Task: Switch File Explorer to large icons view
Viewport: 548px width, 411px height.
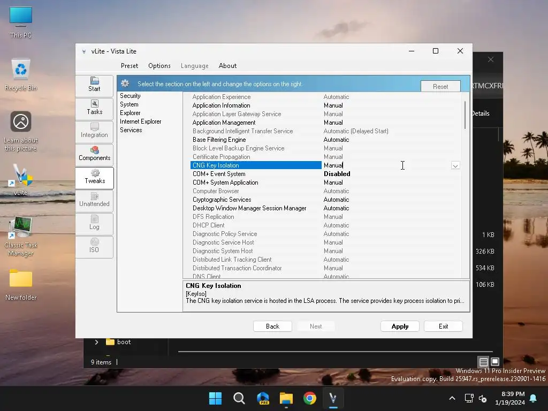Action: [x=495, y=362]
